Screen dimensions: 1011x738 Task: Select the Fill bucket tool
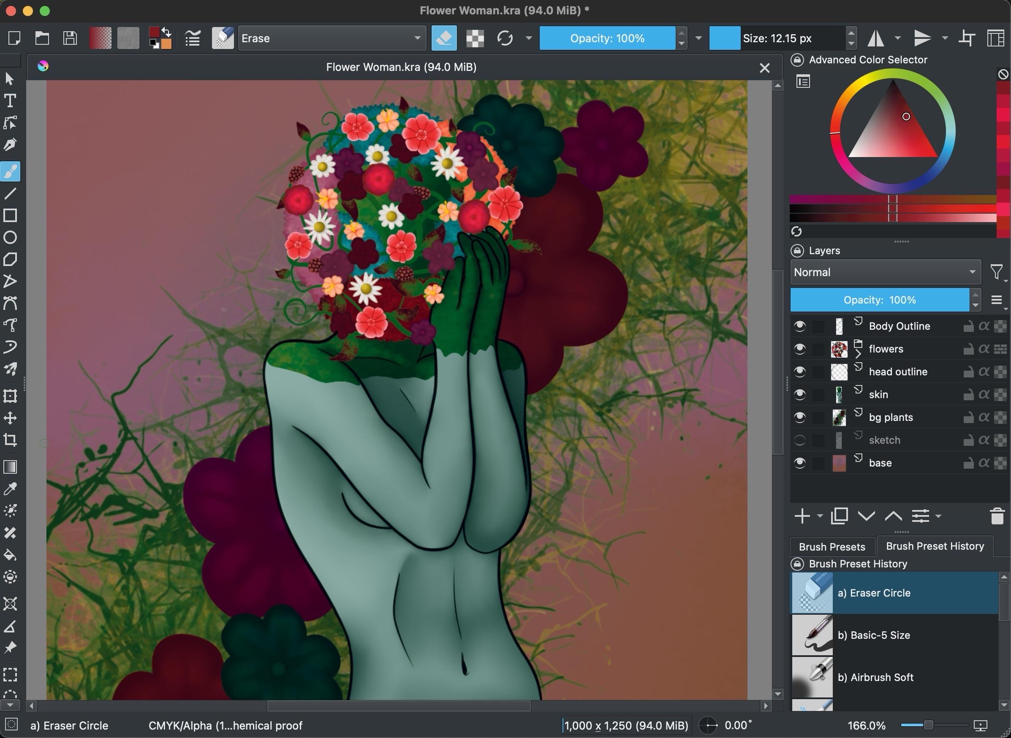[x=10, y=555]
